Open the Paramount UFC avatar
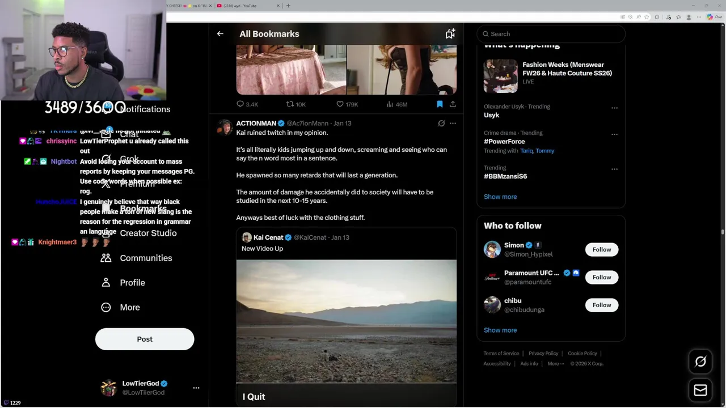The image size is (726, 408). coord(492,277)
